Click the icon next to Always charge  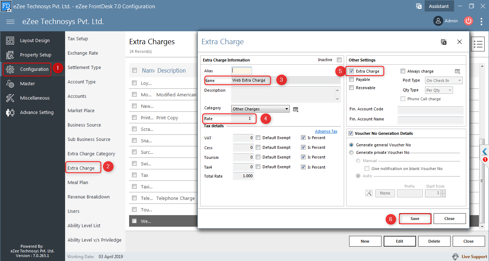point(457,72)
